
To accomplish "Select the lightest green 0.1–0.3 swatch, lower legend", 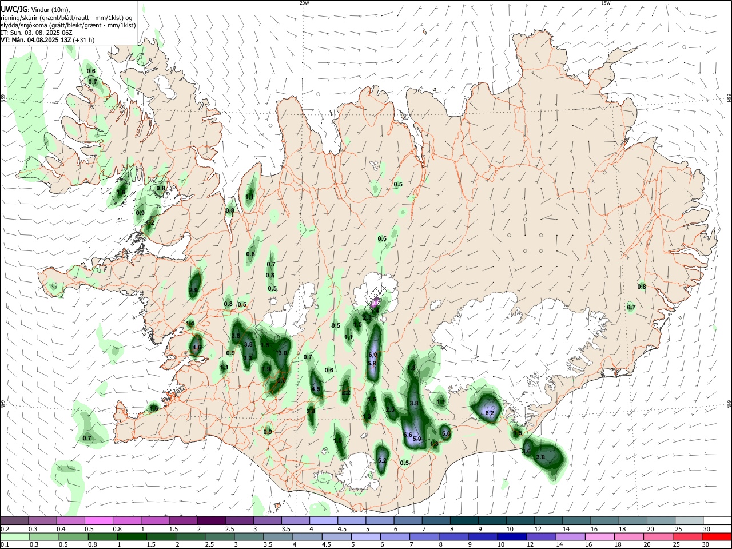I will [x=15, y=536].
